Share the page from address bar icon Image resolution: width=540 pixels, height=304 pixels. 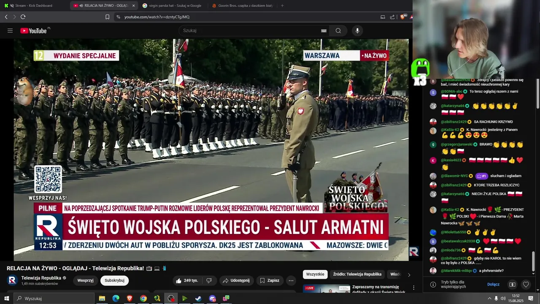tap(392, 17)
